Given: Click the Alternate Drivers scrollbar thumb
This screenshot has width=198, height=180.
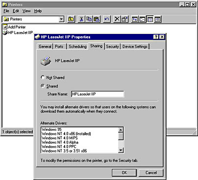Looking at the screenshot, I should 121,136.
